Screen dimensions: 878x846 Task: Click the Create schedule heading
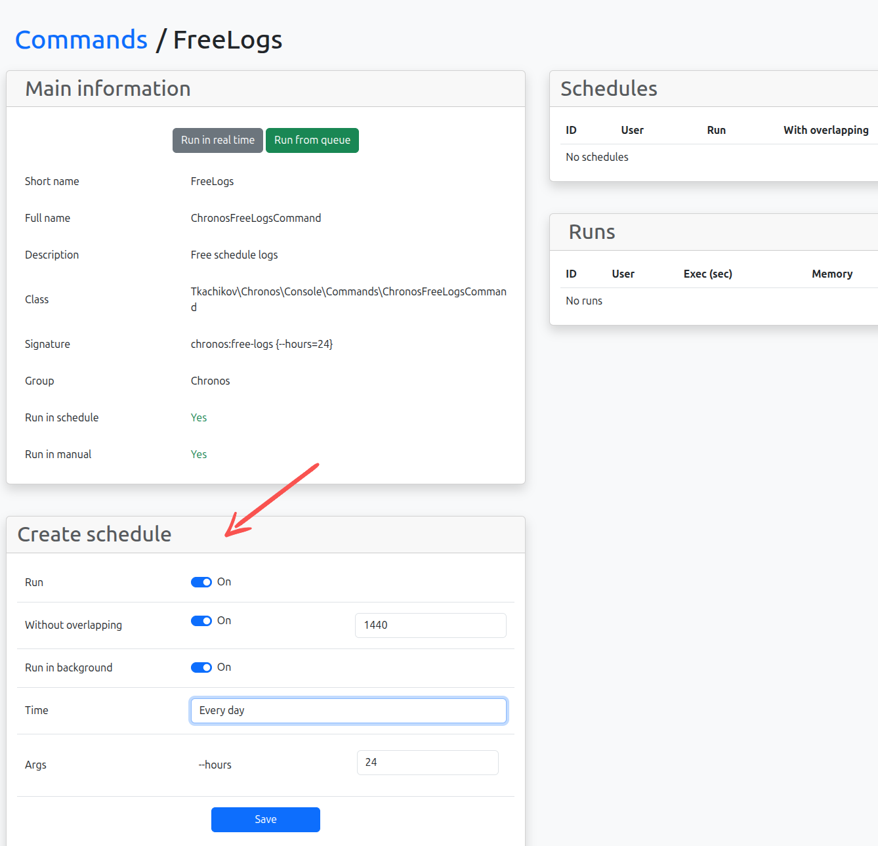(94, 534)
